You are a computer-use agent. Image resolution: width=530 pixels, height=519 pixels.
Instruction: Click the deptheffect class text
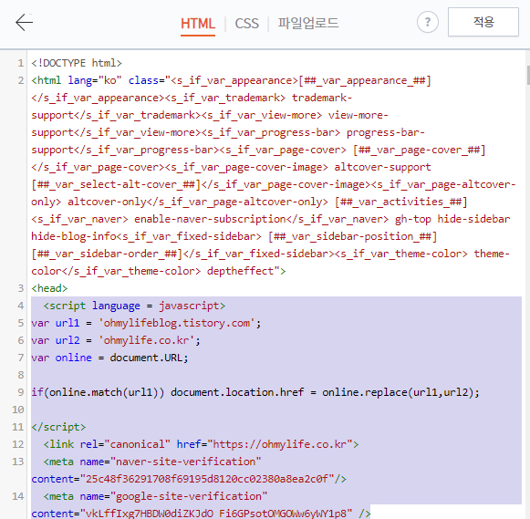tap(240, 271)
